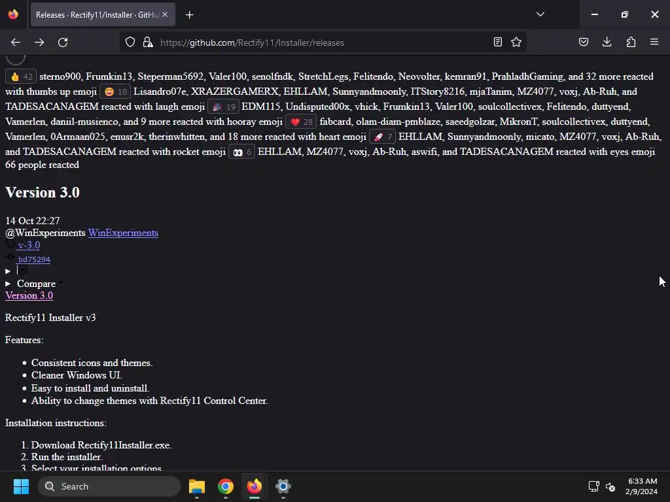Viewport: 670px width, 502px height.
Task: Open File Explorer from taskbar
Action: point(197,486)
